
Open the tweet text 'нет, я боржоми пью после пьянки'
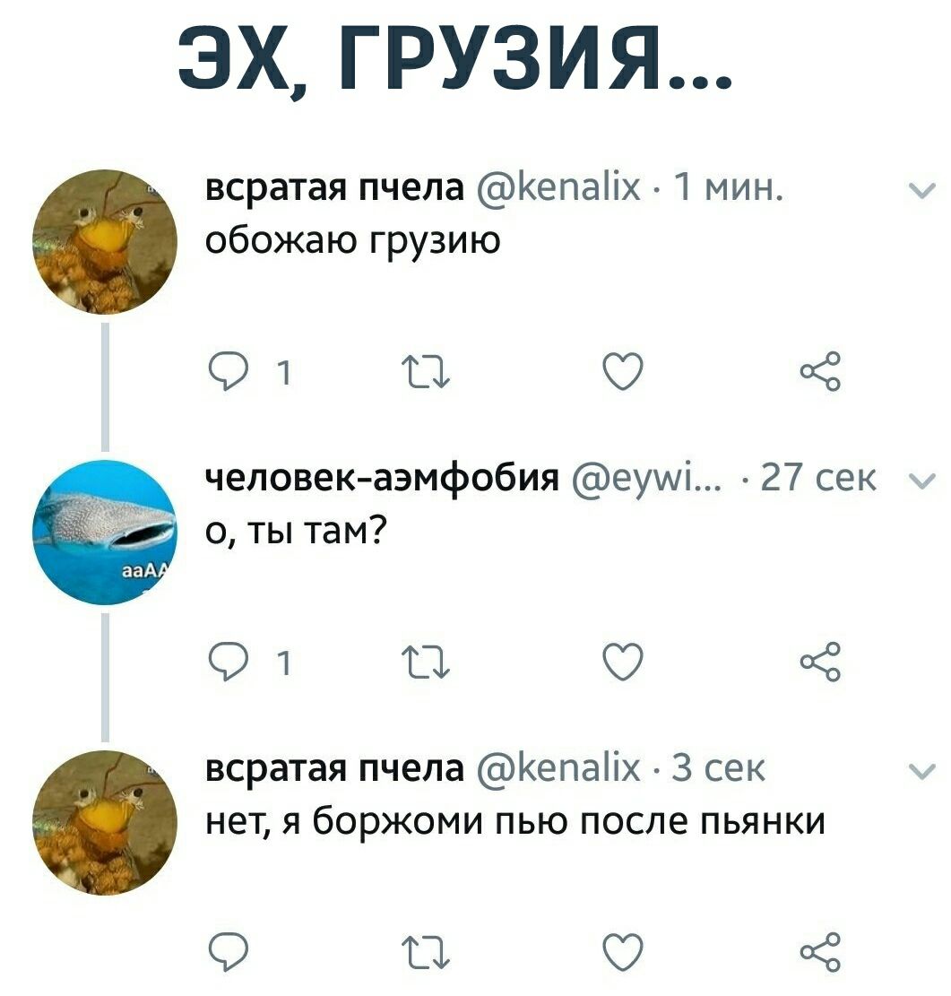(x=516, y=821)
